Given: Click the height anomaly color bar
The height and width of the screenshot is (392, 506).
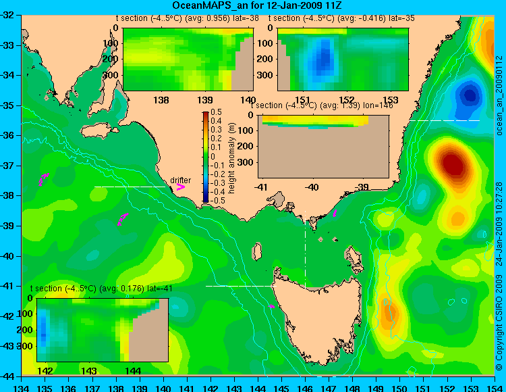Looking at the screenshot, I should 206,157.
